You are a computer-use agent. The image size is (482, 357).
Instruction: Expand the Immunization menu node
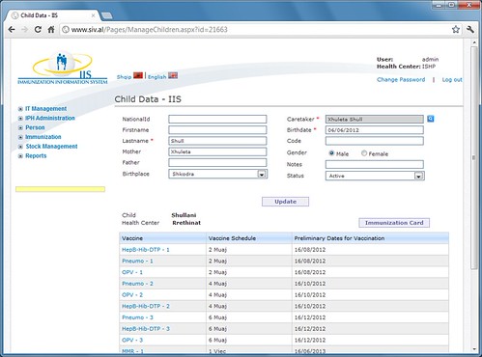tap(20, 137)
